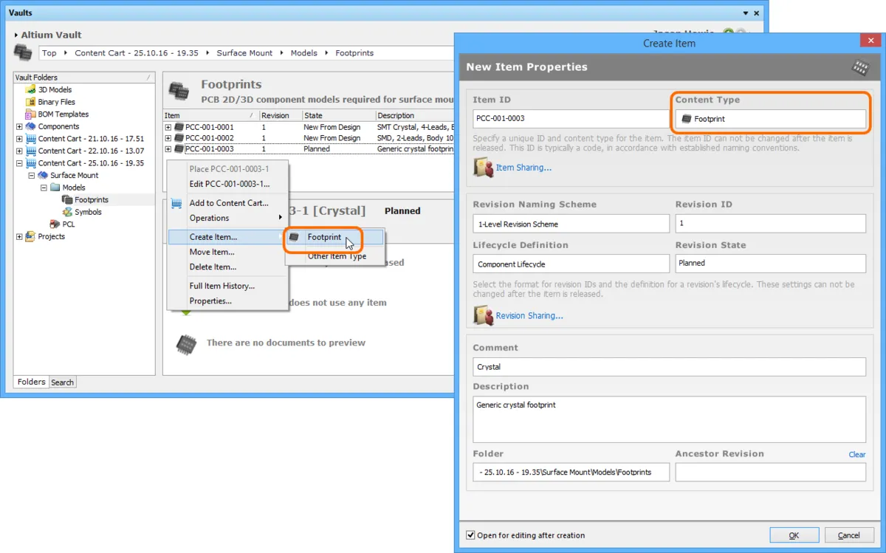Click the Description text area

pos(670,419)
